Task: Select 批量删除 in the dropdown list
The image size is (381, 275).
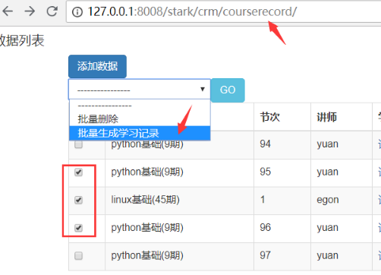Action: tap(140, 119)
